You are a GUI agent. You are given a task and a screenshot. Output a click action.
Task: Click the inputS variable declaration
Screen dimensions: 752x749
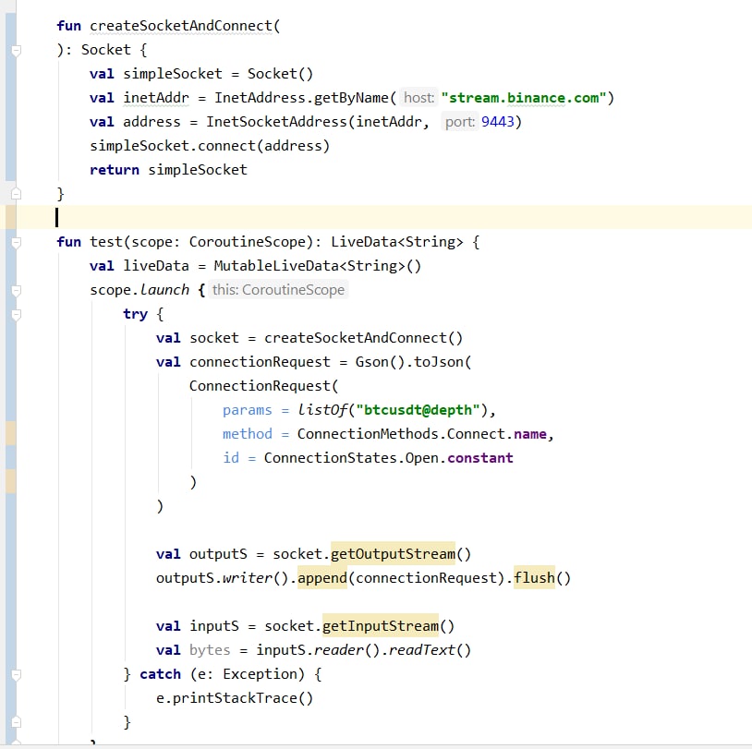(x=214, y=626)
